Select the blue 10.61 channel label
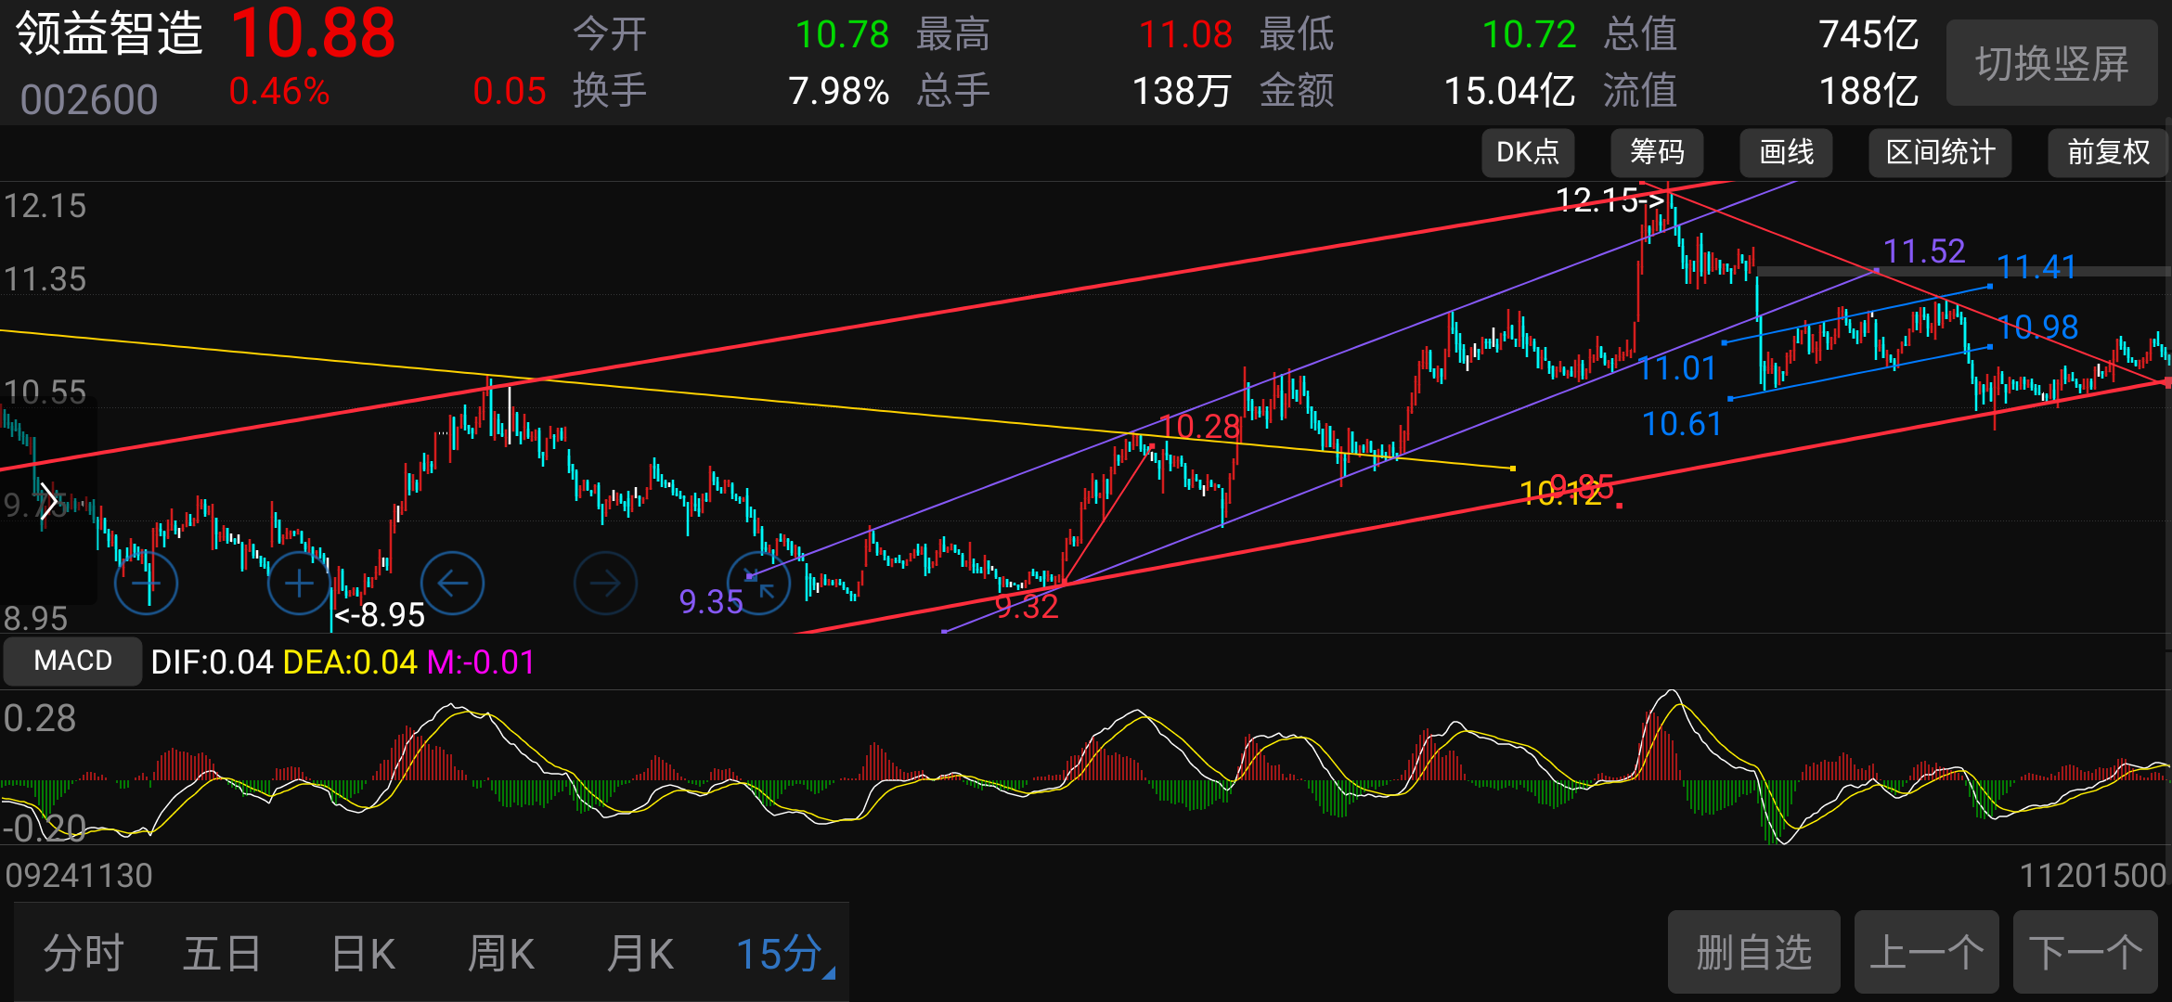This screenshot has height=1002, width=2172. pyautogui.click(x=1682, y=424)
